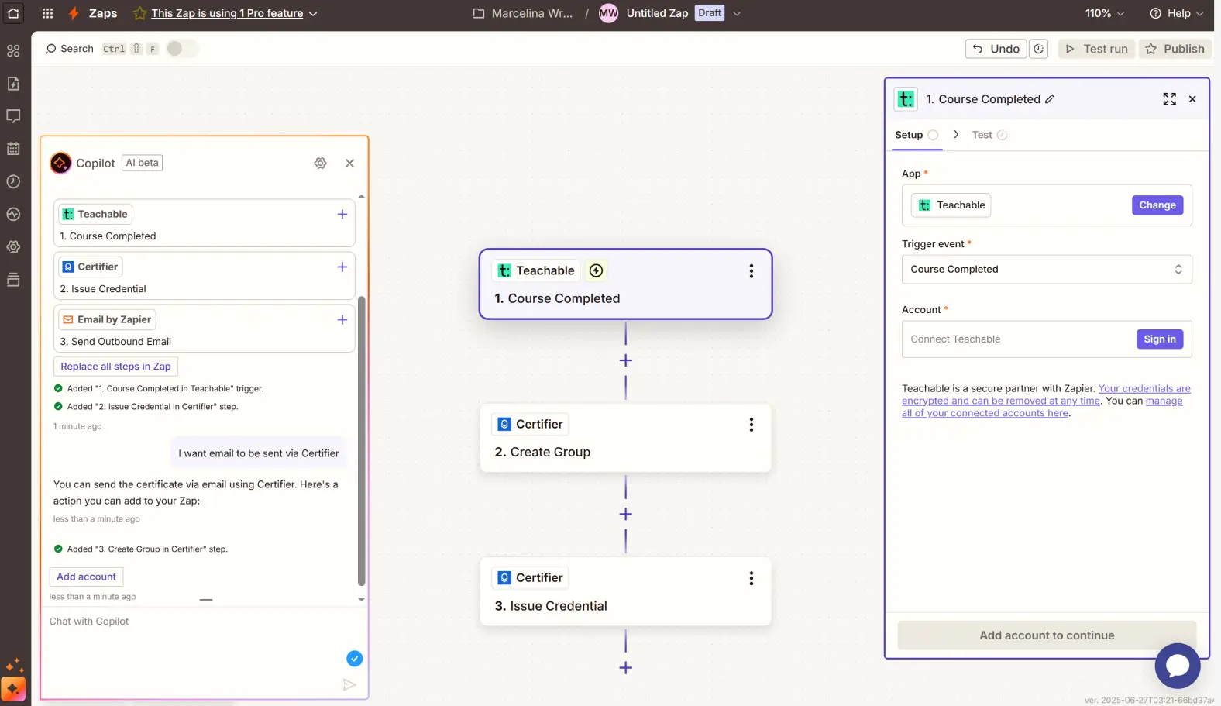Image resolution: width=1221 pixels, height=706 pixels.
Task: Open the versions stack icon in sidebar
Action: click(x=13, y=279)
